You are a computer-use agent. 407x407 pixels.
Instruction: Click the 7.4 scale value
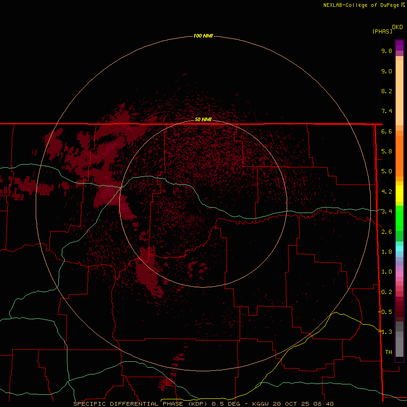click(387, 111)
